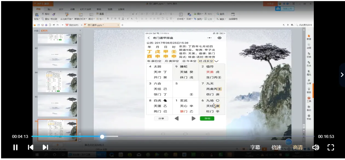Open the 字幕 subtitle options
The height and width of the screenshot is (160, 345).
click(x=255, y=147)
